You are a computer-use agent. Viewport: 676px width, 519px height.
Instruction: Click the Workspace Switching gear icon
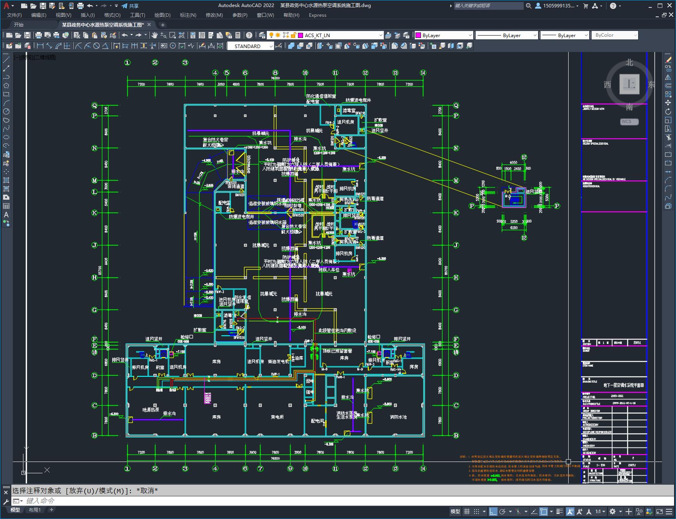[x=612, y=511]
